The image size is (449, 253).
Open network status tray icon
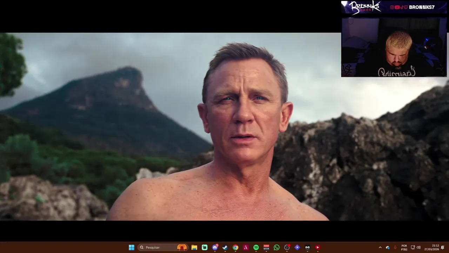[x=413, y=247]
